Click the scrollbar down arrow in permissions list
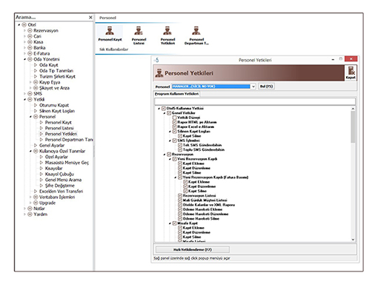378x281 pixels. click(353, 240)
